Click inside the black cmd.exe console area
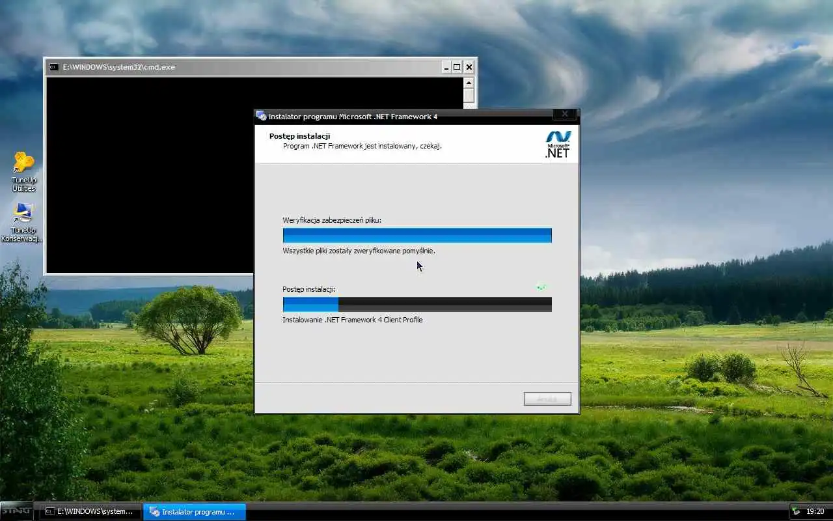The image size is (833, 521). [x=150, y=175]
